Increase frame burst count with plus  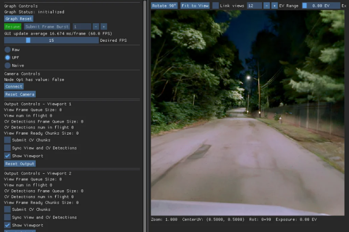(104, 27)
